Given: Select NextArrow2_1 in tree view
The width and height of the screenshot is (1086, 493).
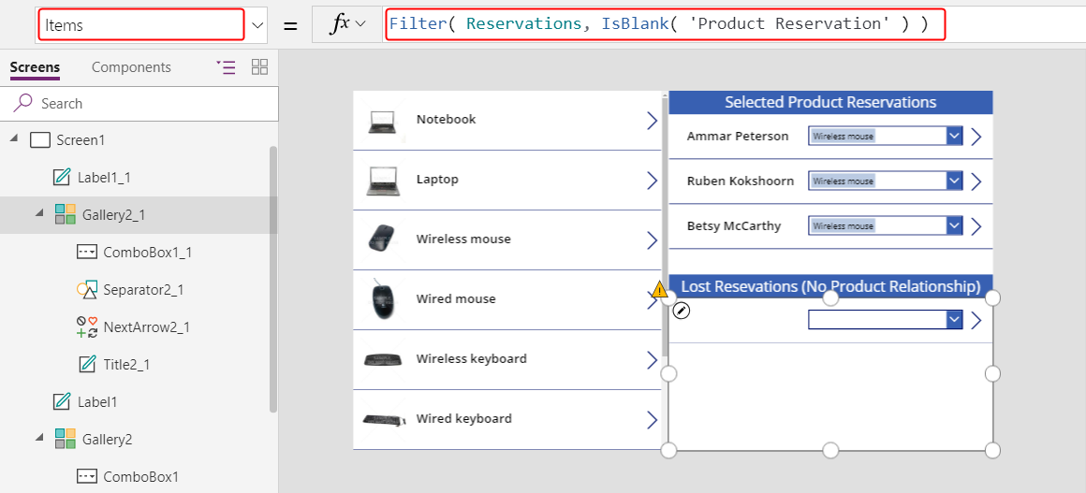Looking at the screenshot, I should pyautogui.click(x=146, y=326).
